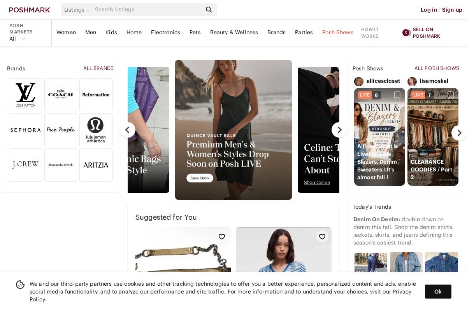
Task: Accept cookies with Ok button
Action: pyautogui.click(x=438, y=292)
